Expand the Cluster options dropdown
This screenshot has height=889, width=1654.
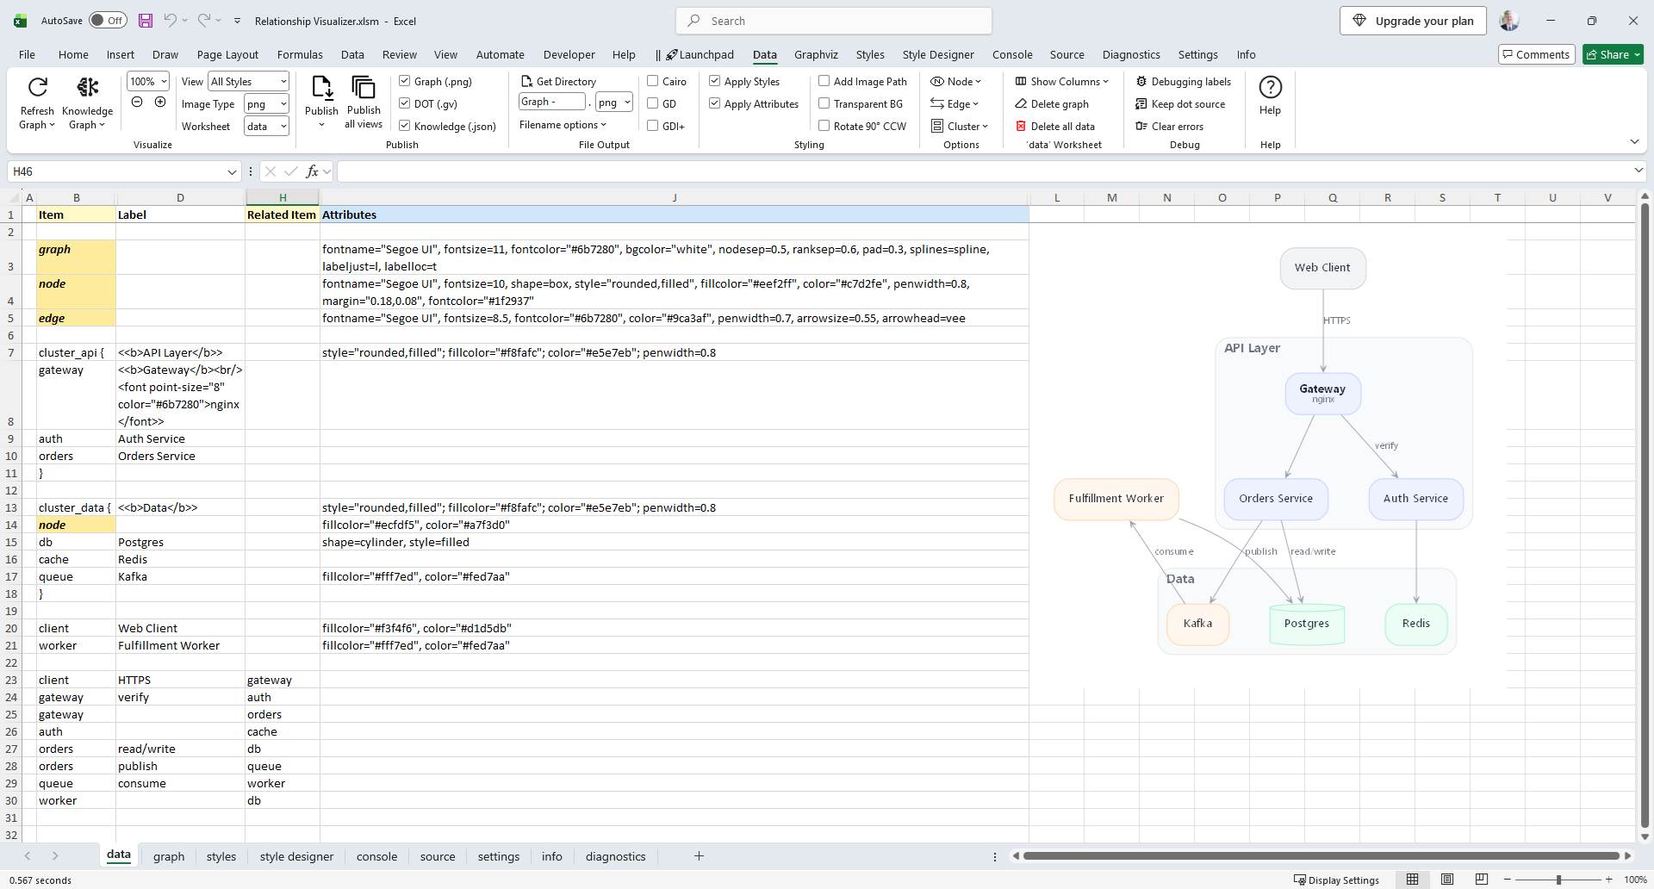(x=960, y=126)
